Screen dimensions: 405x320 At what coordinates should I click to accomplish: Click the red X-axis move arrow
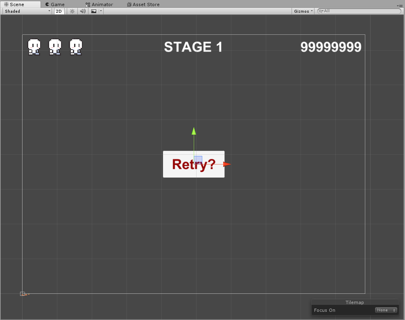[x=227, y=164]
